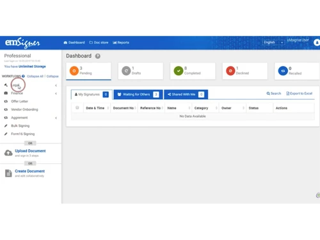Click the user profile avatar icon
320x240 pixels.
(x=317, y=42)
